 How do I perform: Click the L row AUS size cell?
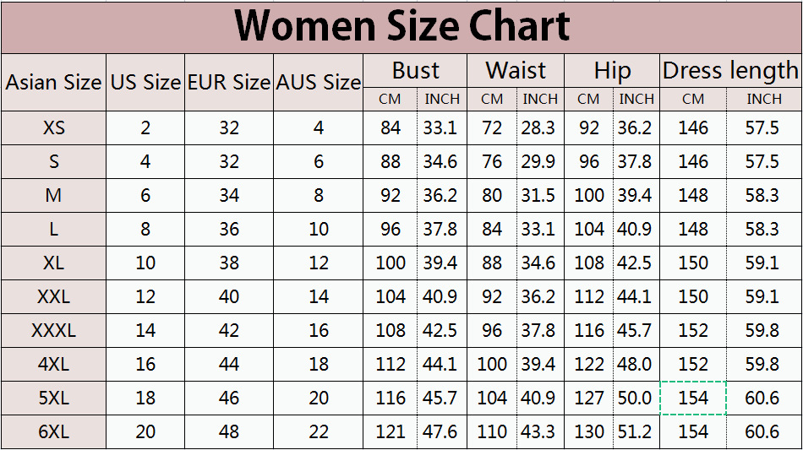(x=319, y=229)
